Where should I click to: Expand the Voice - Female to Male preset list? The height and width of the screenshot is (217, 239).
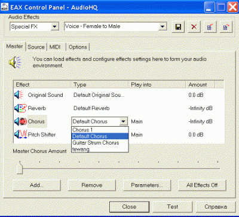pyautogui.click(x=163, y=26)
